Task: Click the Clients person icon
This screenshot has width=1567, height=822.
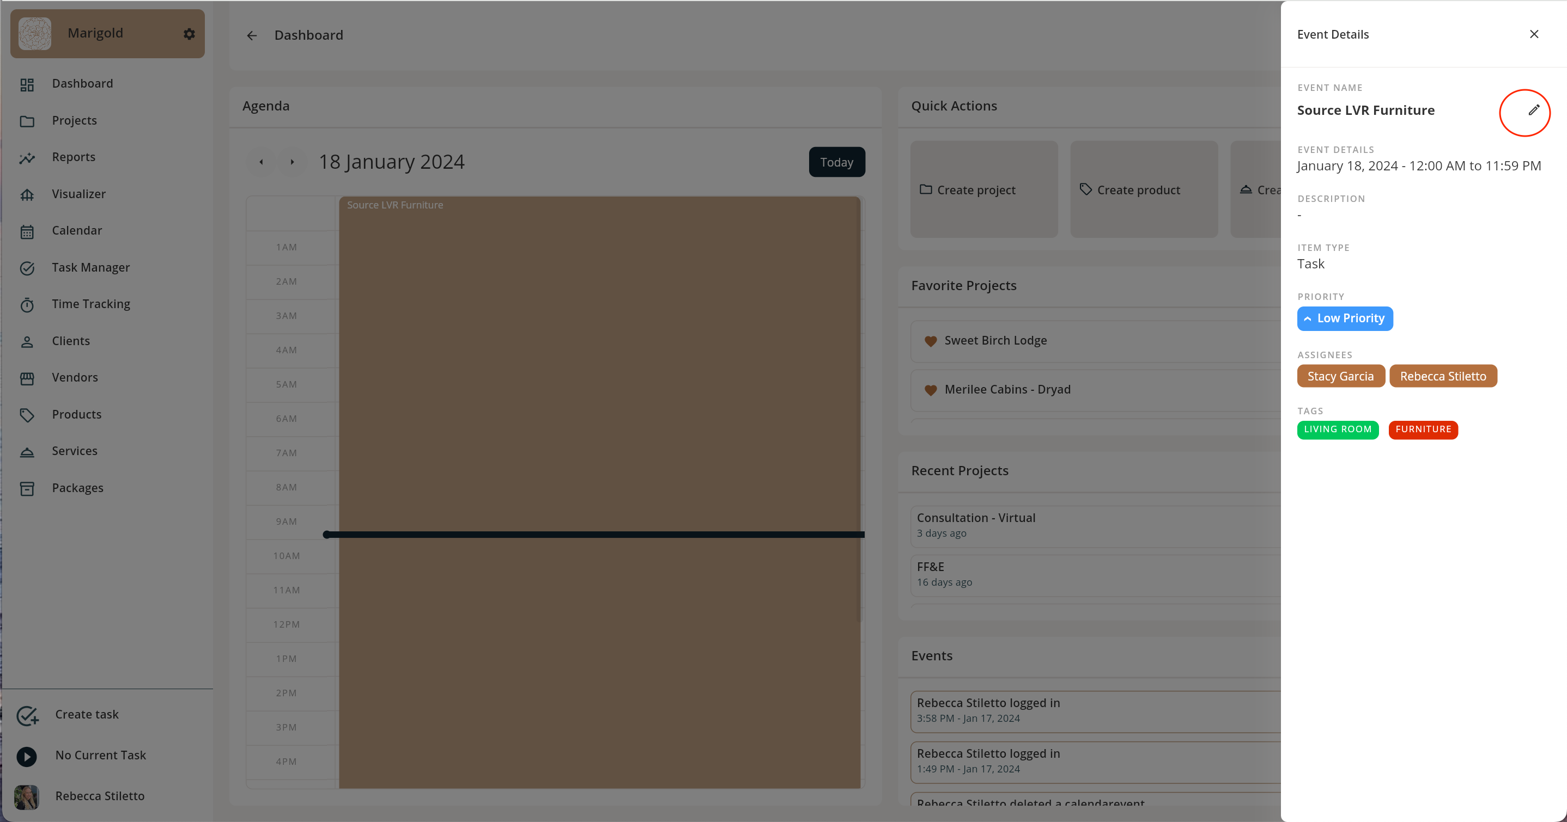Action: (27, 342)
